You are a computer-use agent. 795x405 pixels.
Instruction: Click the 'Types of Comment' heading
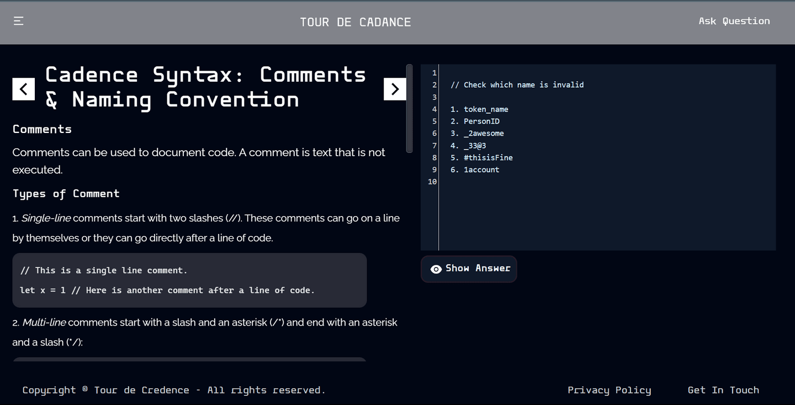click(66, 194)
